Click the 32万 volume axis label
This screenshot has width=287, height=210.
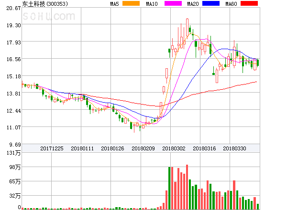tap(15, 196)
